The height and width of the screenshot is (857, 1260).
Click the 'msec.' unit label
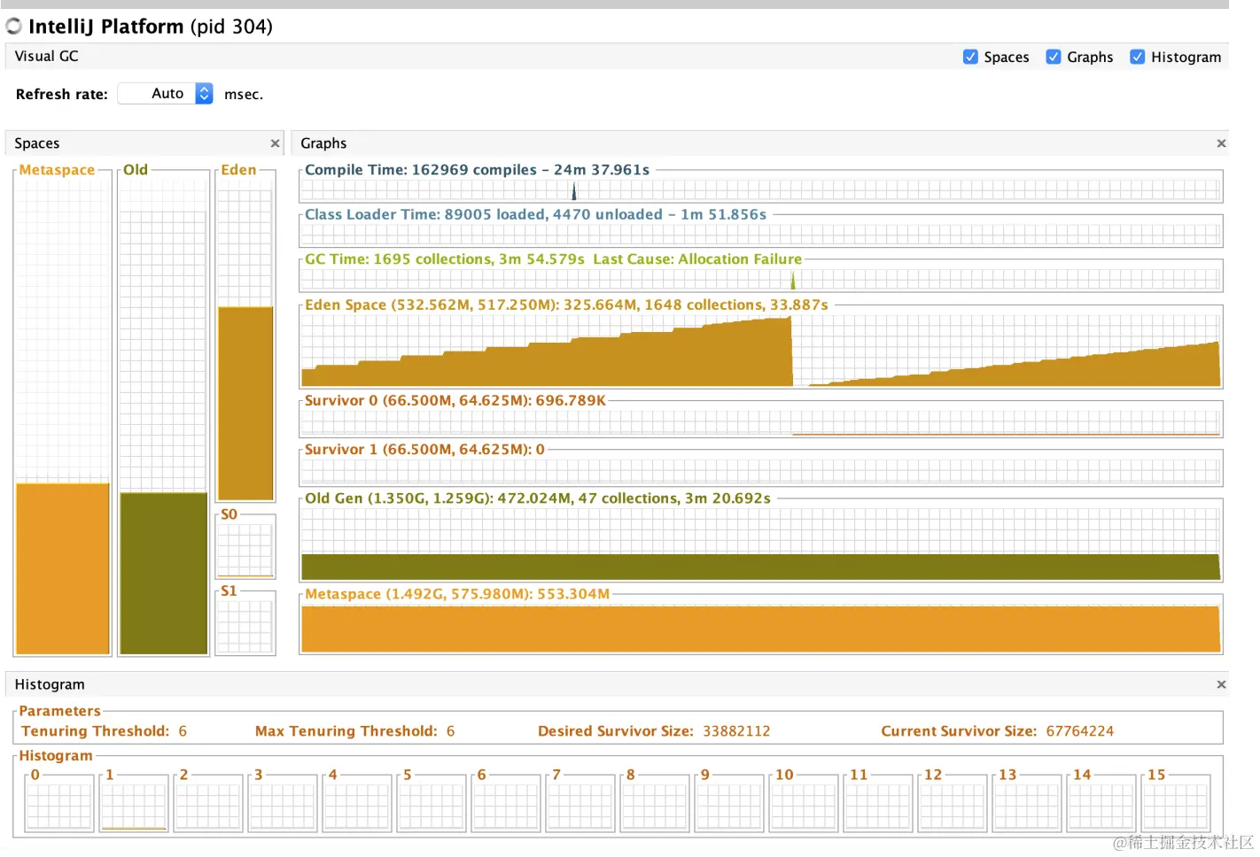244,95
